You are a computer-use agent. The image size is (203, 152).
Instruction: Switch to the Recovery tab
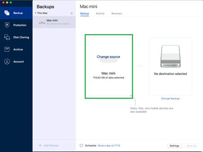[x=117, y=13]
